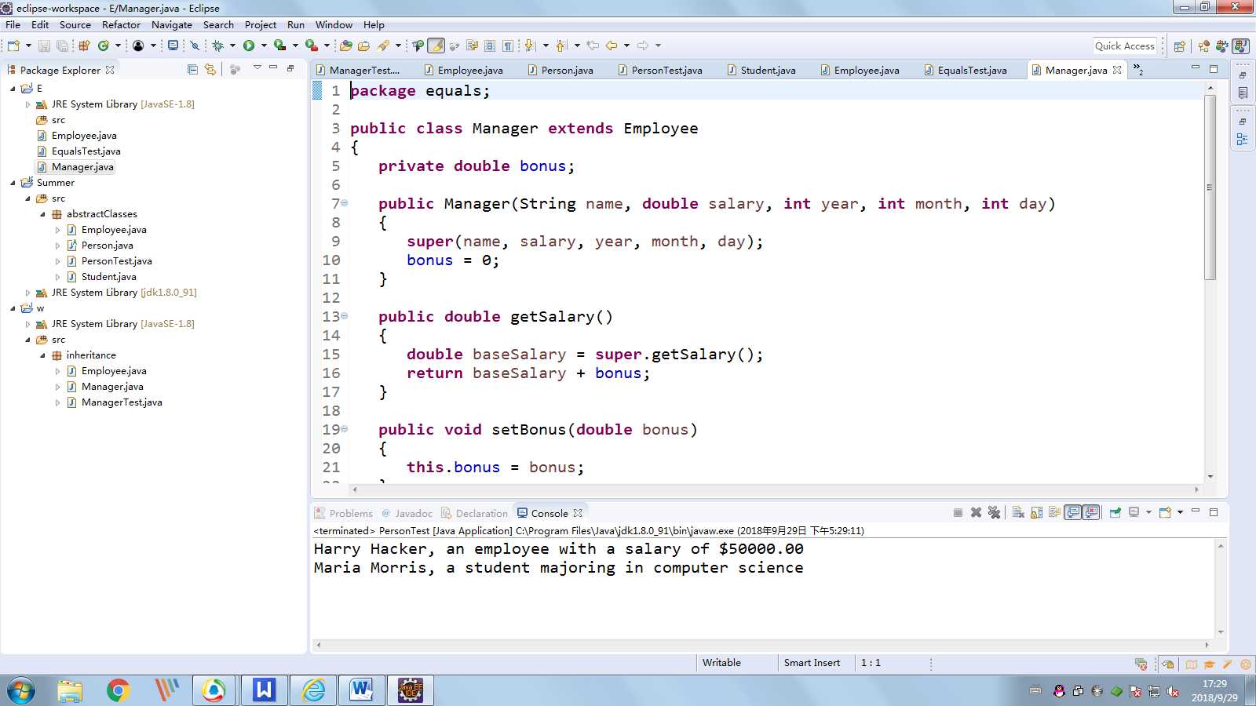The width and height of the screenshot is (1256, 706).
Task: Click the New Java Class icon
Action: point(104,45)
